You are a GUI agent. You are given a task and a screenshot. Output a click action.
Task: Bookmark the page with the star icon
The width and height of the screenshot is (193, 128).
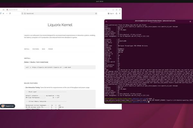[96, 13]
